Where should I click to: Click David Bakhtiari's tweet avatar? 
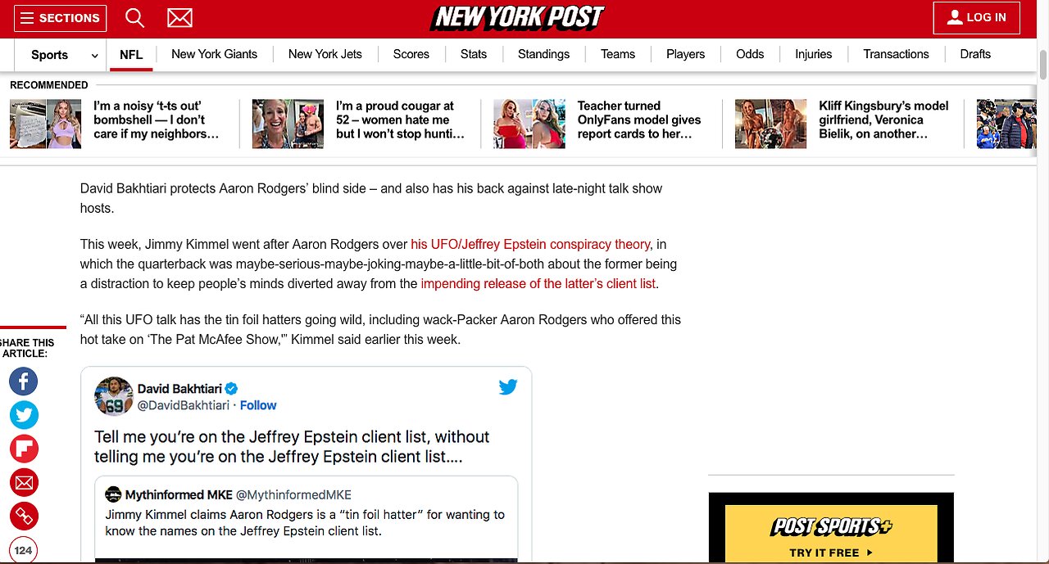(x=113, y=396)
